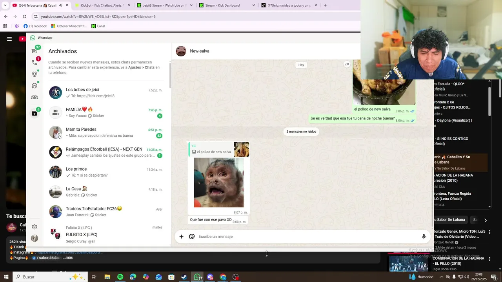
Task: Click Chrome back arrow button
Action: [x=5, y=16]
